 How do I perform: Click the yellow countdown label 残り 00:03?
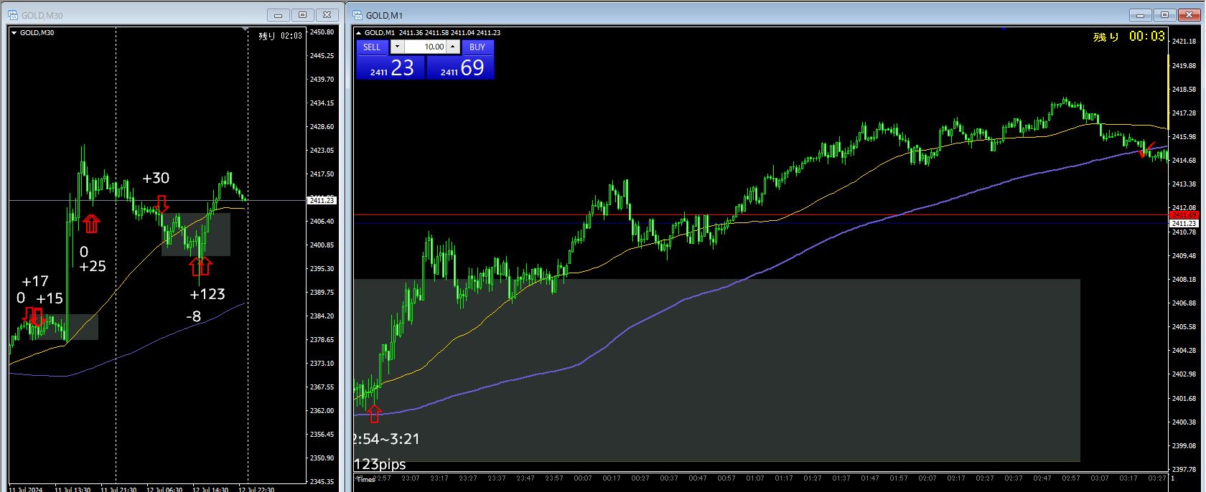tap(1128, 37)
